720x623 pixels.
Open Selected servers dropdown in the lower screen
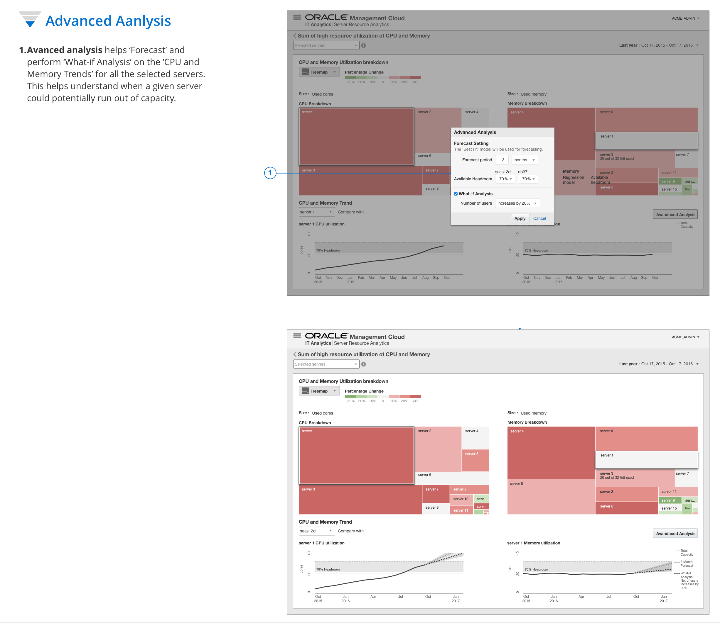pyautogui.click(x=326, y=364)
